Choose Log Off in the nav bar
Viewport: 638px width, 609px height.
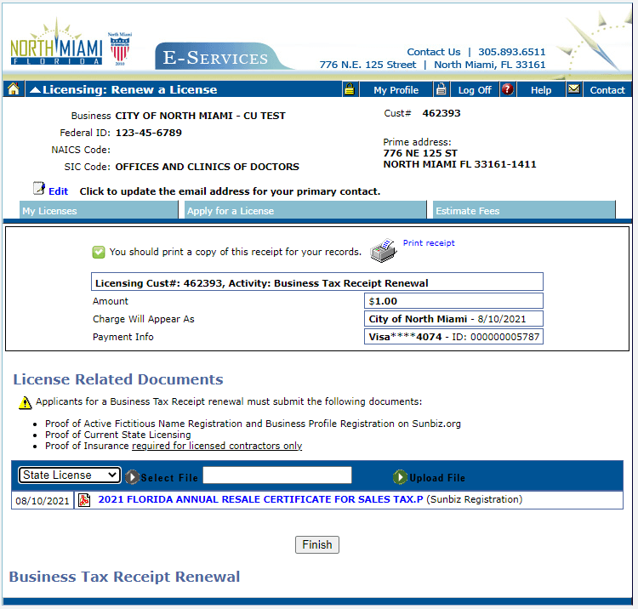(475, 90)
